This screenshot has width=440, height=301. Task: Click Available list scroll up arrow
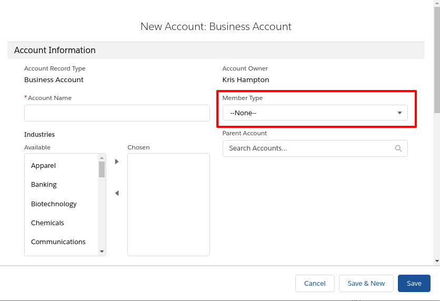[x=102, y=158]
